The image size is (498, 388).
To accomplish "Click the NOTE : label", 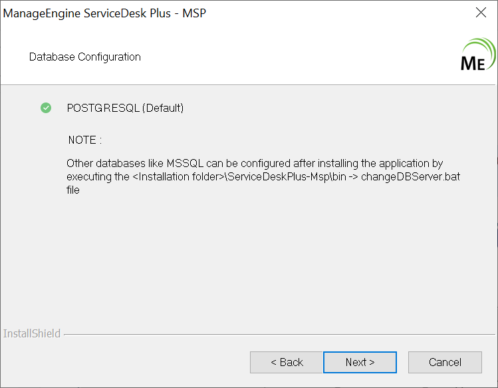I will 85,140.
